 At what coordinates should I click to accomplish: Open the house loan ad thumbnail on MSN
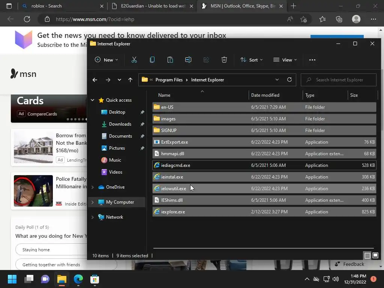[33, 147]
